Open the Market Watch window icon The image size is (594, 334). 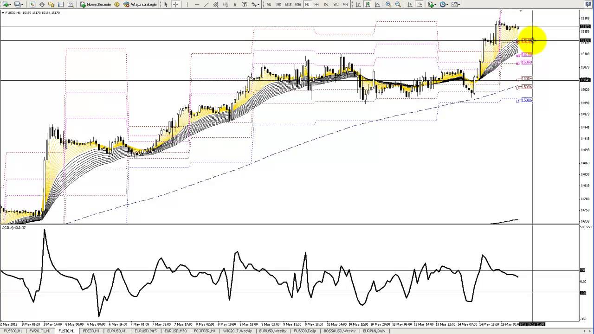pyautogui.click(x=32, y=4)
